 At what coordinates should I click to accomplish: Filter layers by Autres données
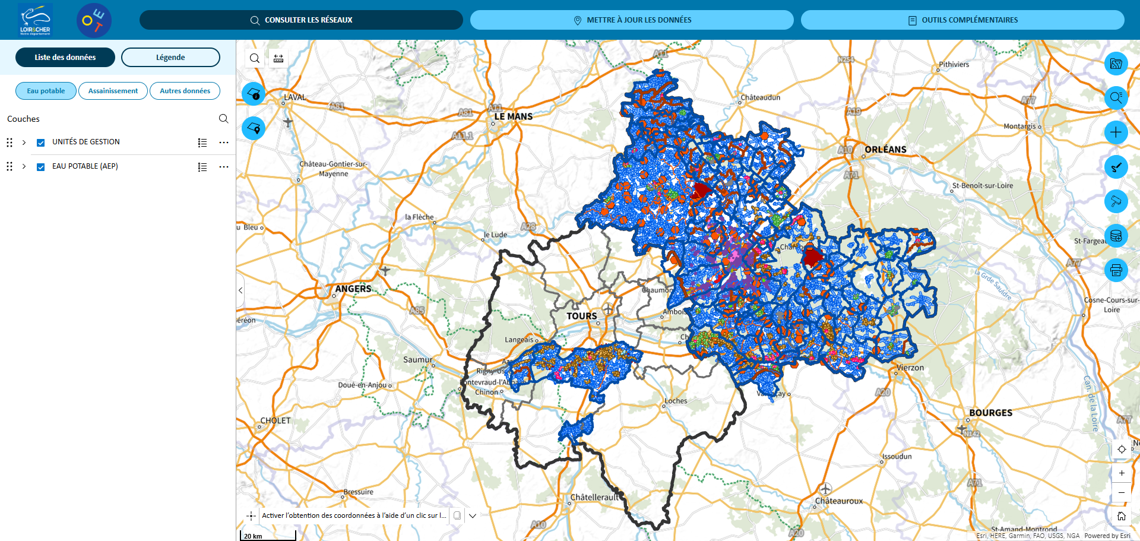pyautogui.click(x=185, y=91)
